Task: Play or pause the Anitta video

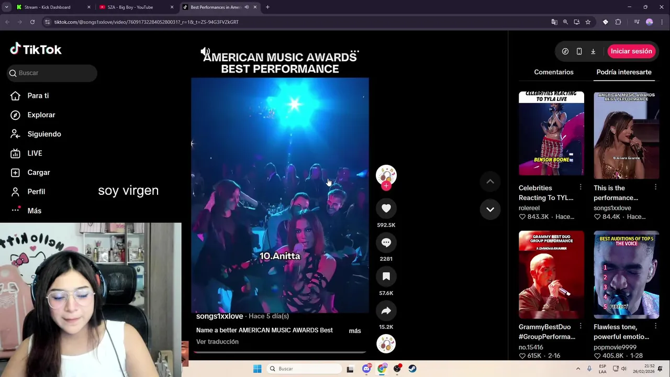Action: tap(280, 195)
